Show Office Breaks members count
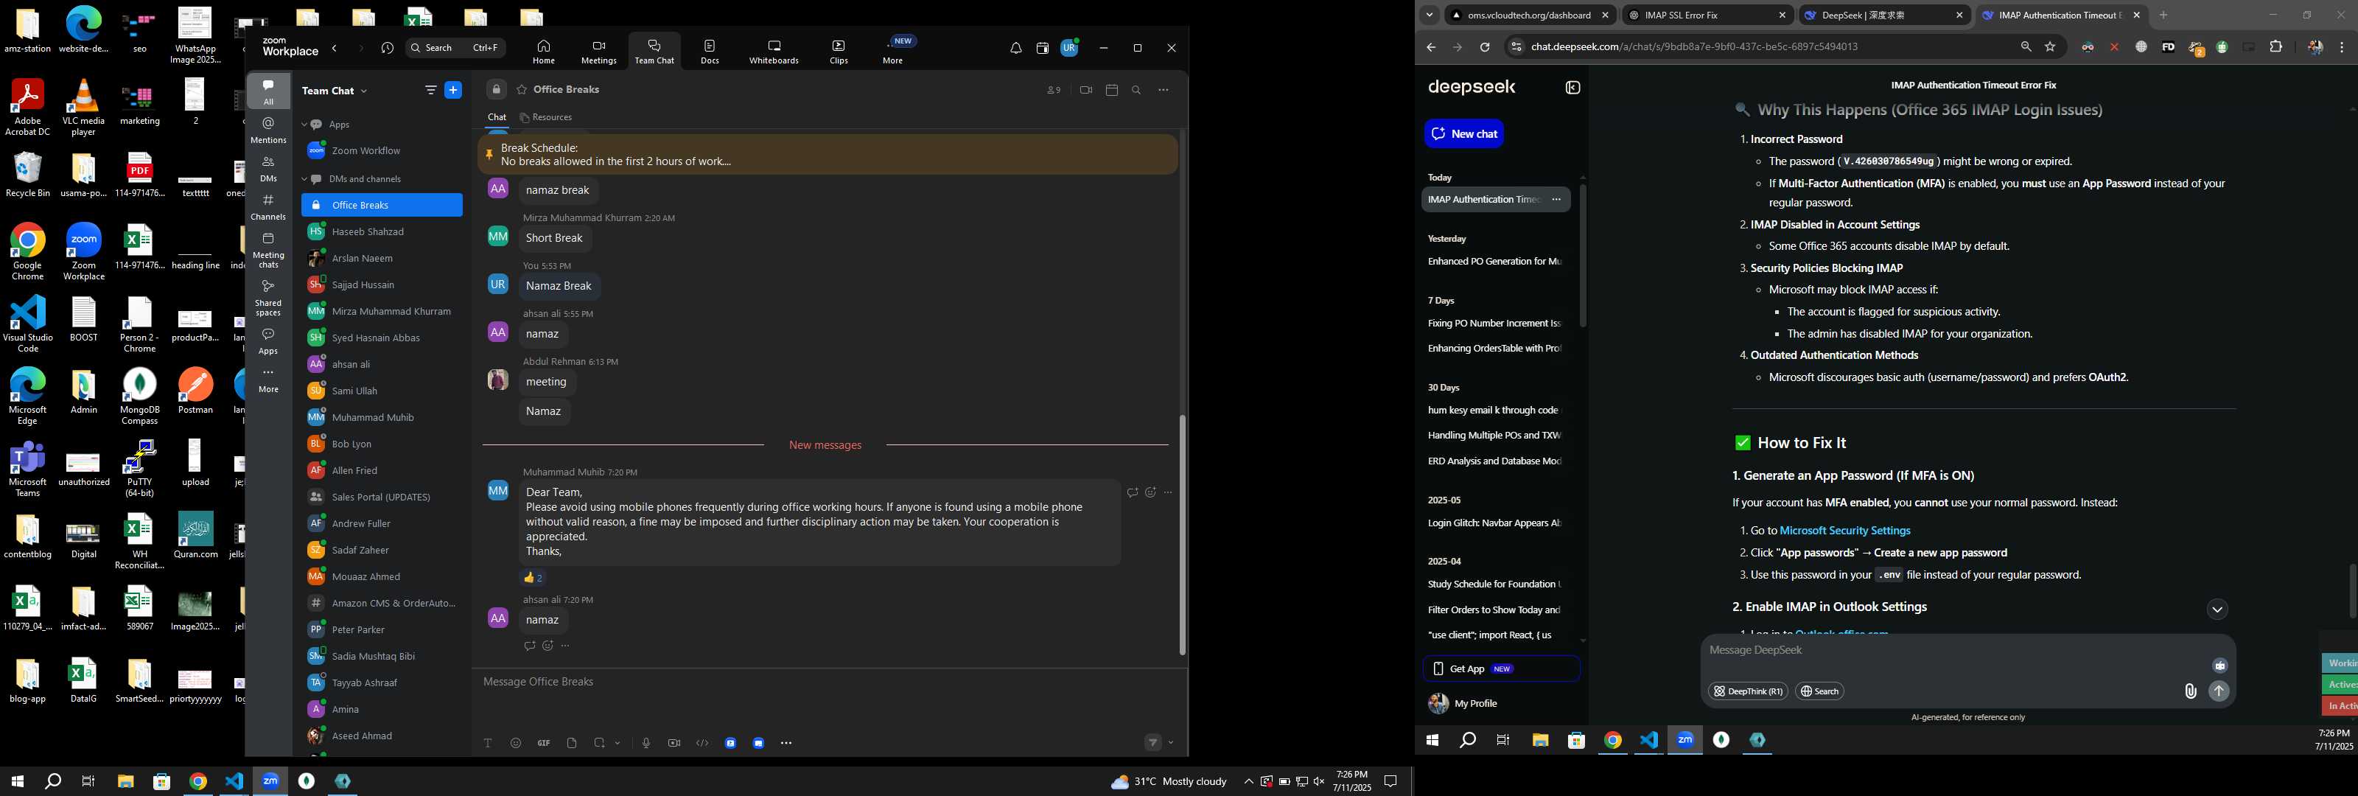The width and height of the screenshot is (2358, 796). point(1054,90)
